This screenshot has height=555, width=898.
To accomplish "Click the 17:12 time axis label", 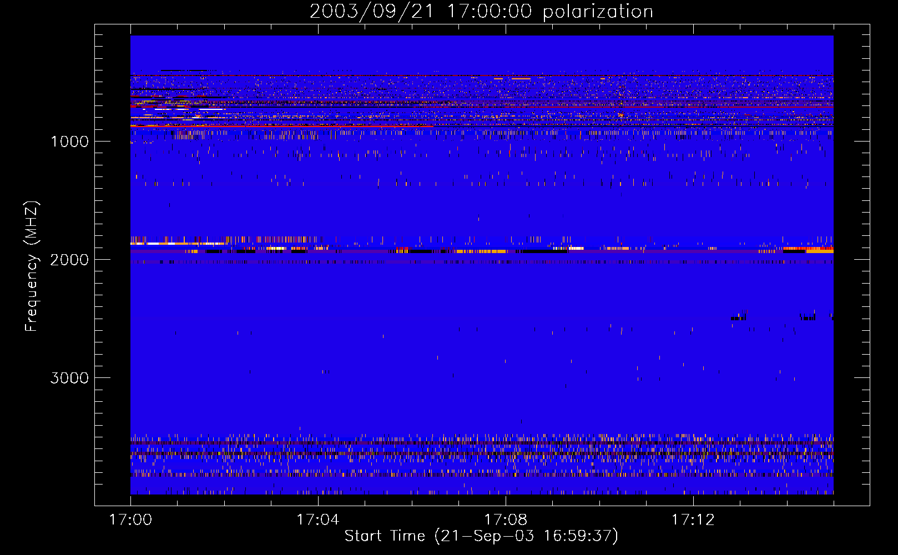I will click(693, 520).
